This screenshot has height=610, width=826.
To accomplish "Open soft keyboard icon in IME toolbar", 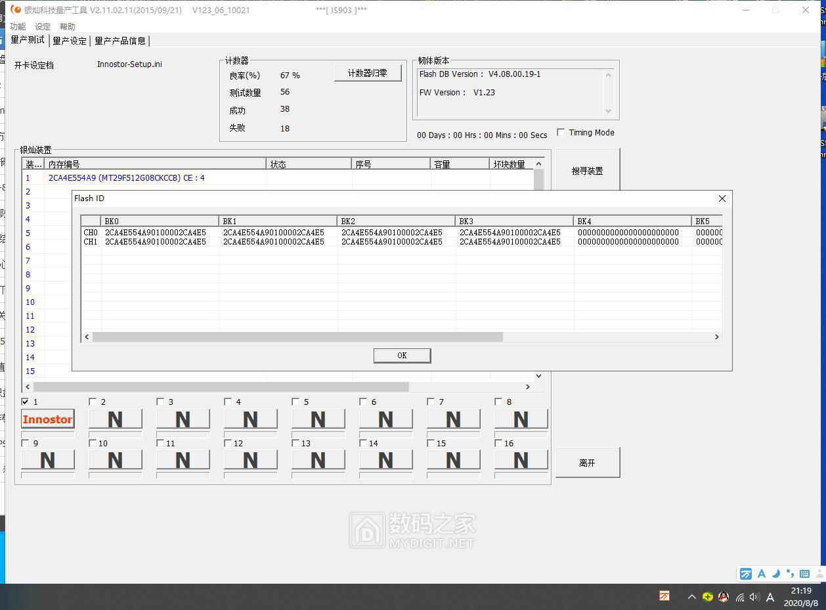I will pyautogui.click(x=804, y=574).
